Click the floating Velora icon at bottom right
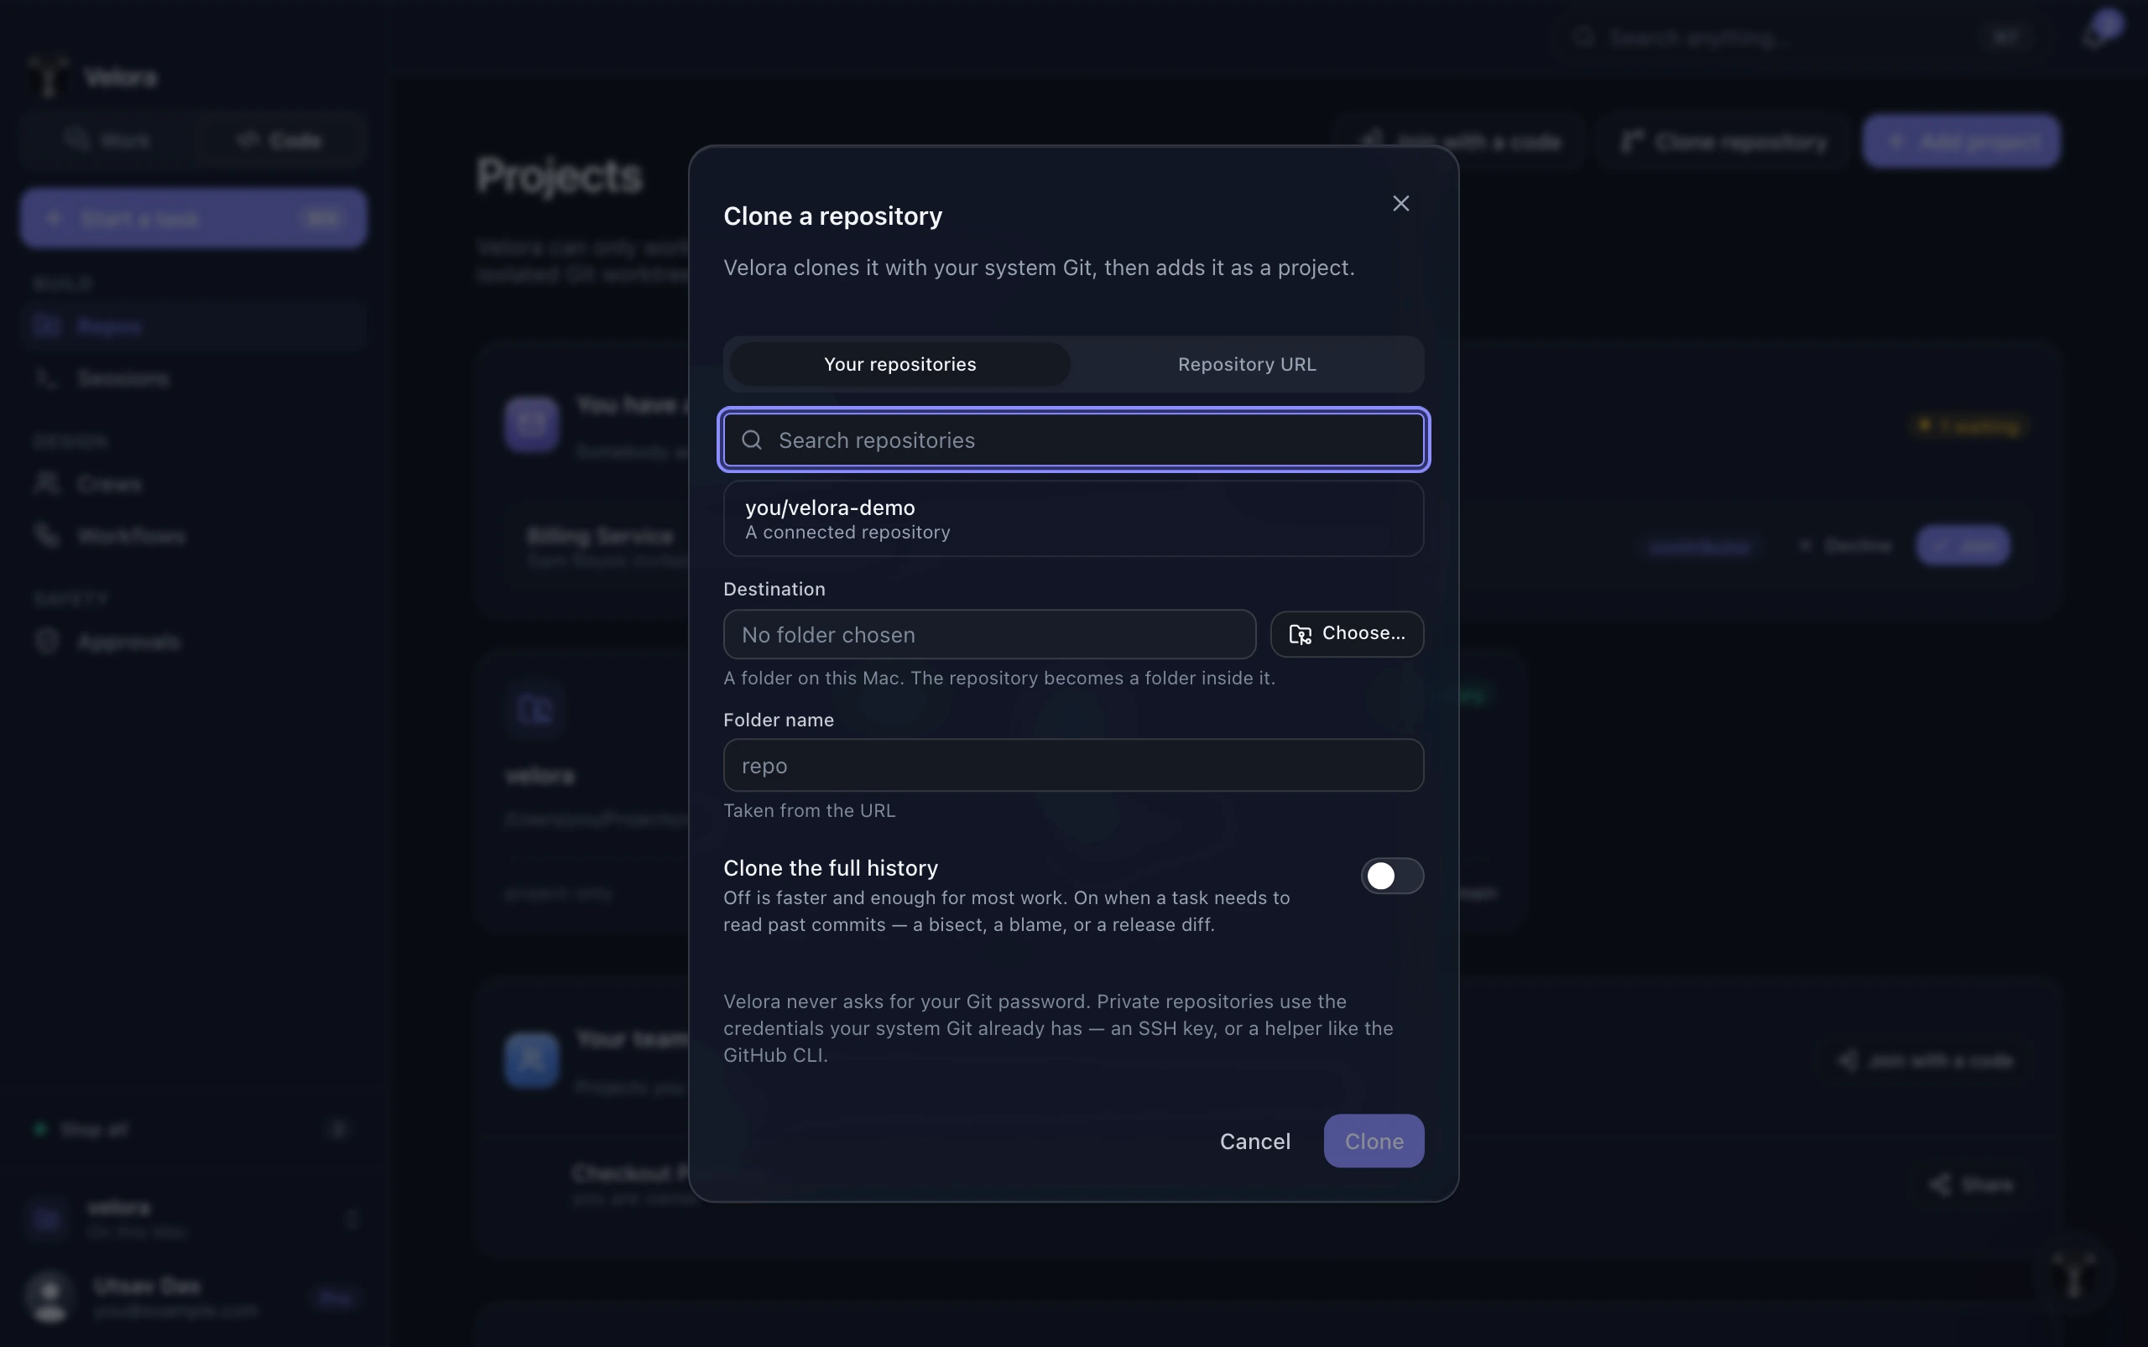2148x1347 pixels. (2073, 1276)
